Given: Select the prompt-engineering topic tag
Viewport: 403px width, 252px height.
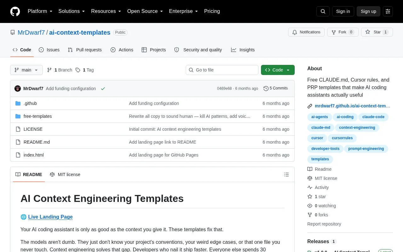Looking at the screenshot, I should [x=366, y=149].
